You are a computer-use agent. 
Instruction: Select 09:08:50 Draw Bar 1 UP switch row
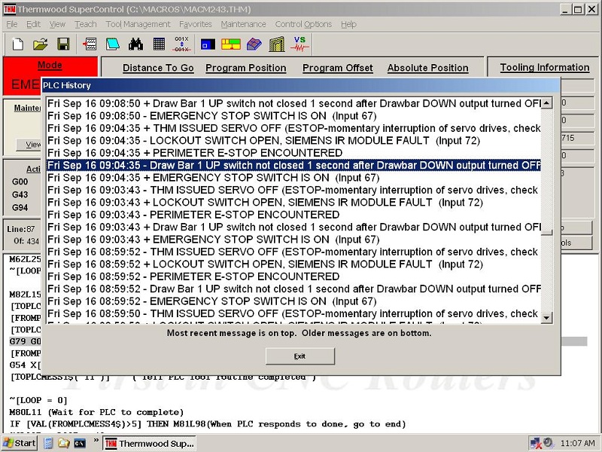(293, 104)
